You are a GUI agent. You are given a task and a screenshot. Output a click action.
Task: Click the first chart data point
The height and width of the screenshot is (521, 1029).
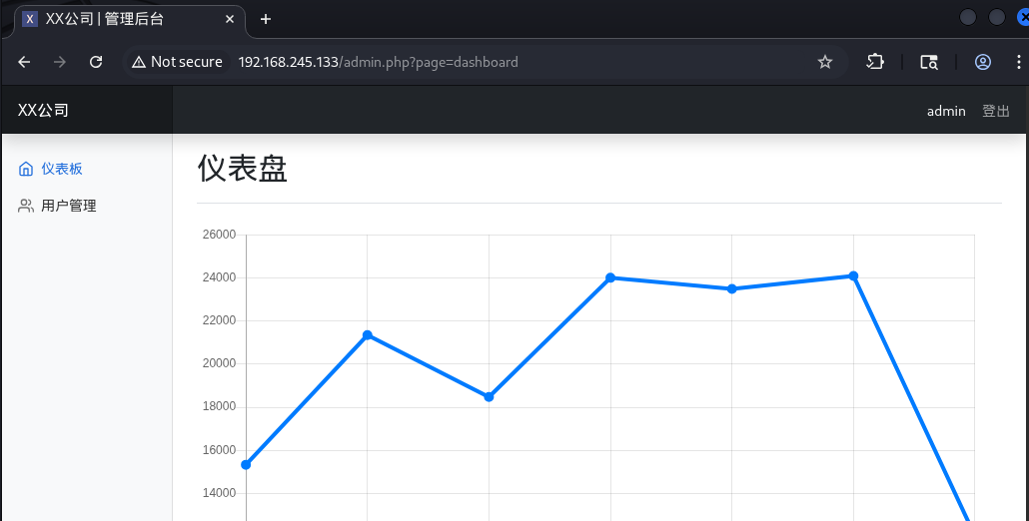click(246, 465)
